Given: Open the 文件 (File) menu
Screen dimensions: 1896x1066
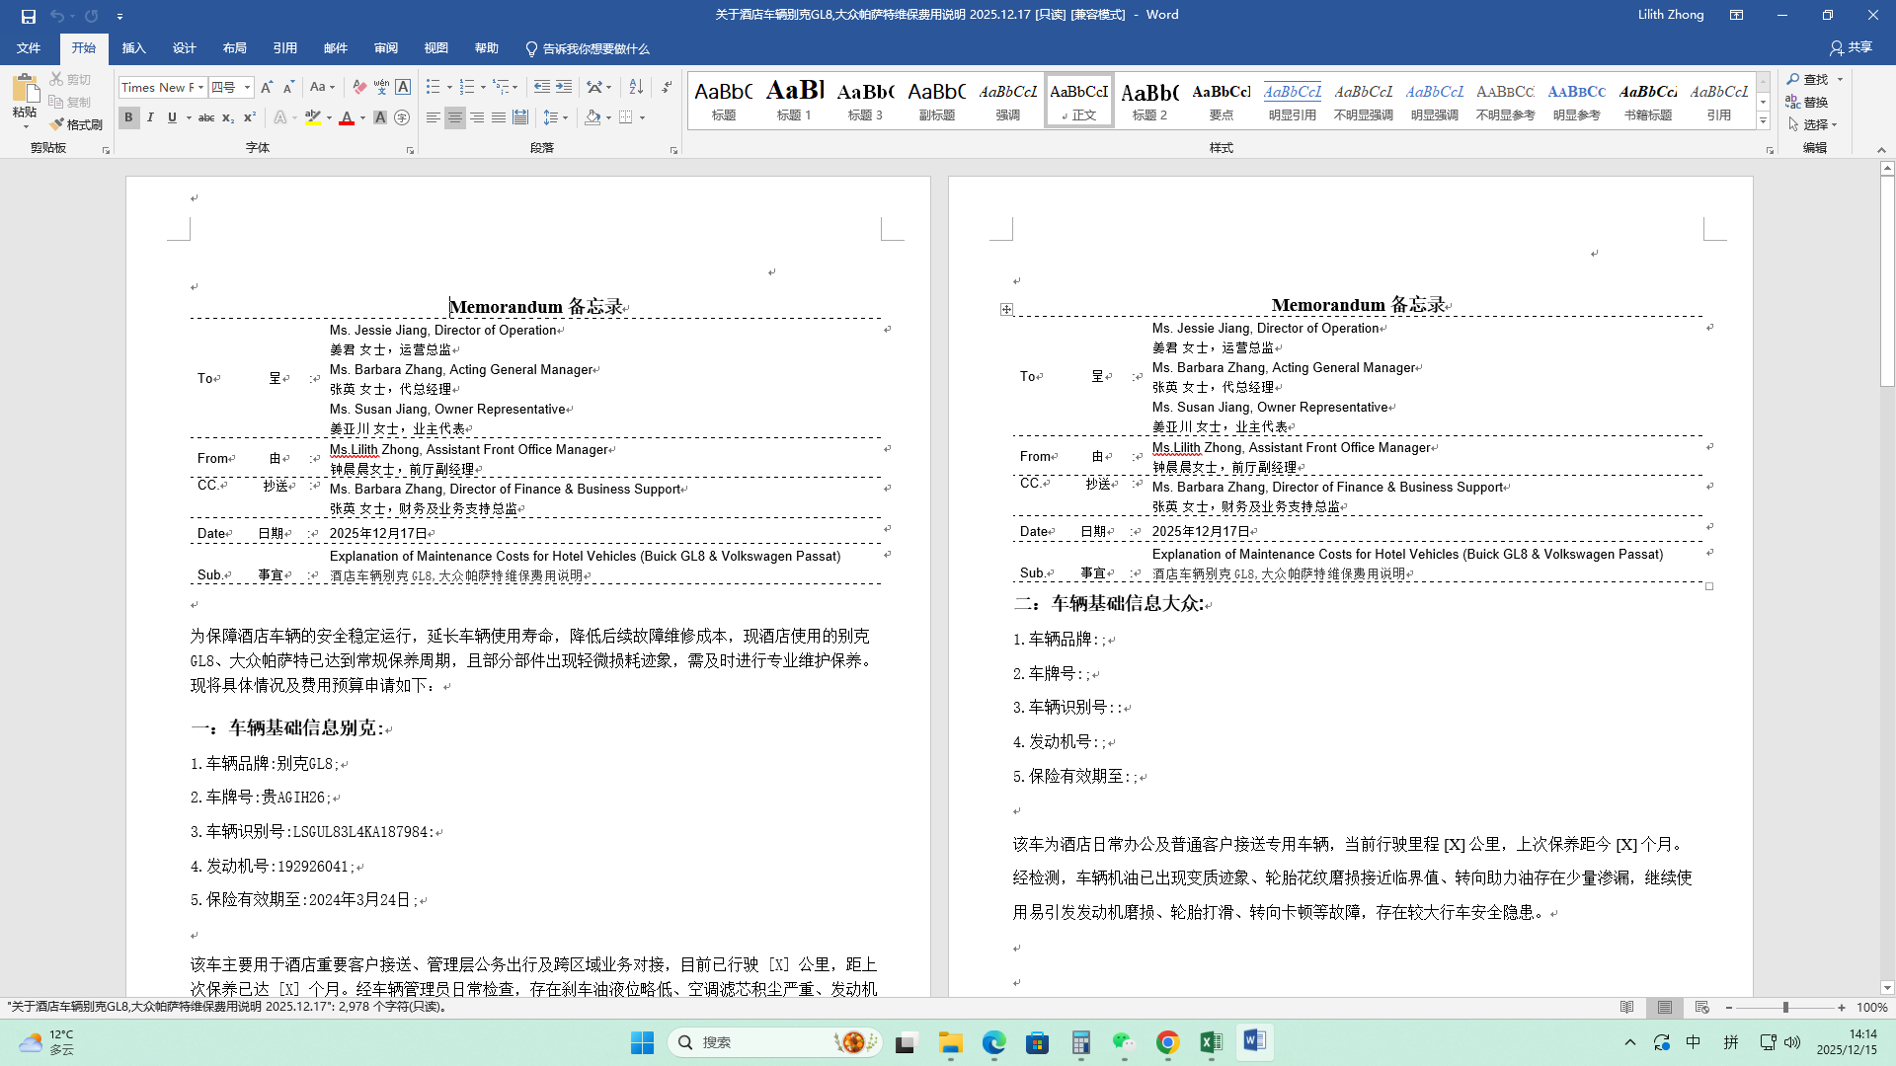Looking at the screenshot, I should tap(29, 48).
